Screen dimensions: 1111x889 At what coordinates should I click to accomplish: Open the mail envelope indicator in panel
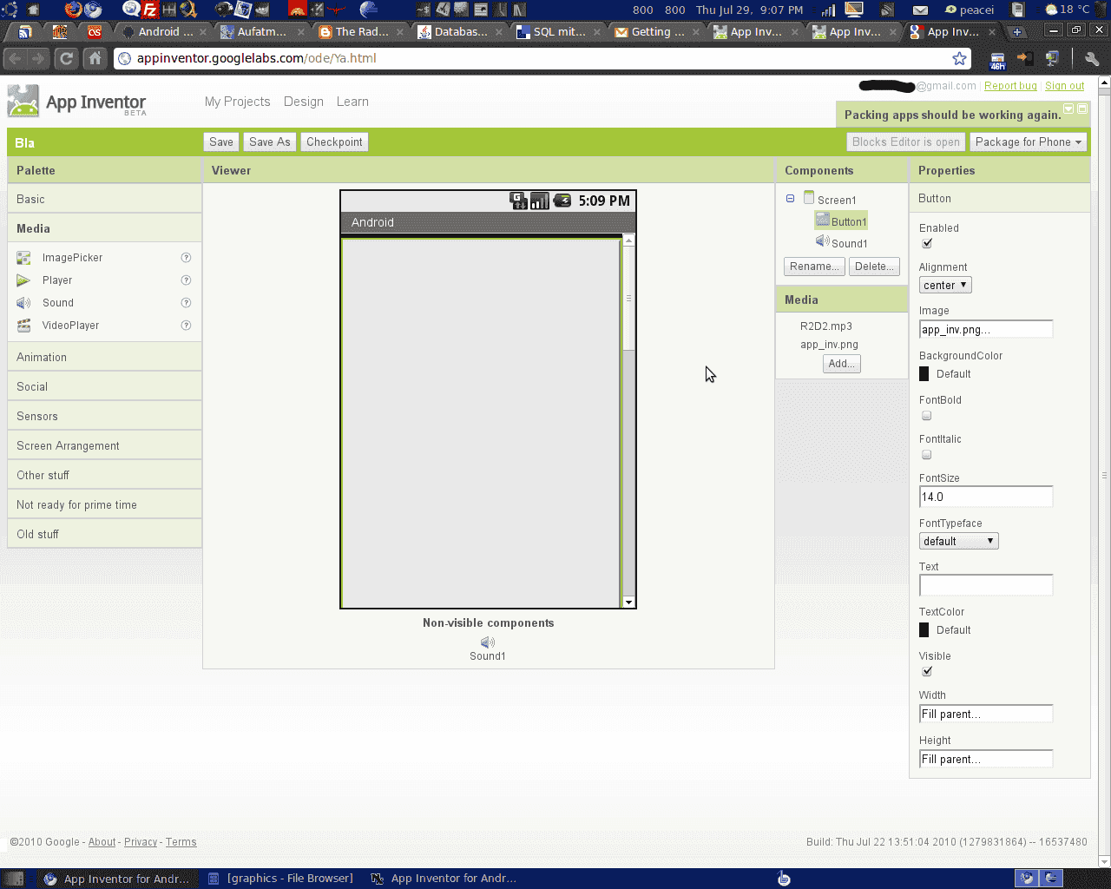pyautogui.click(x=921, y=10)
